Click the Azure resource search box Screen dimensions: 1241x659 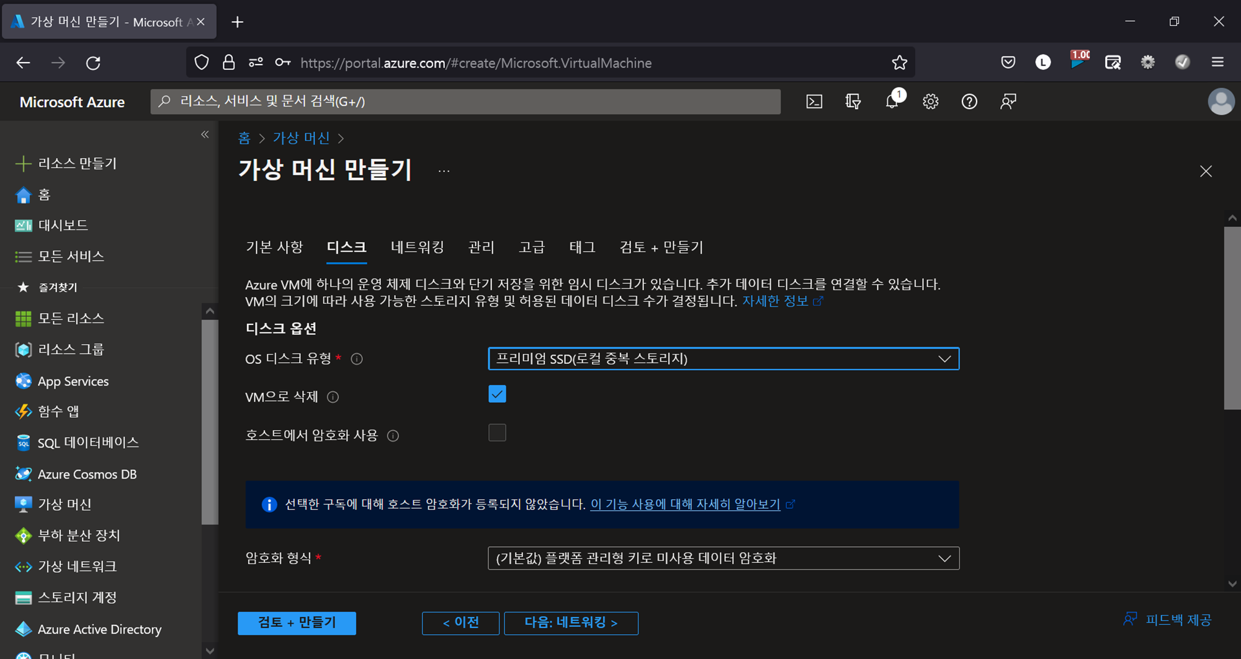tap(465, 102)
